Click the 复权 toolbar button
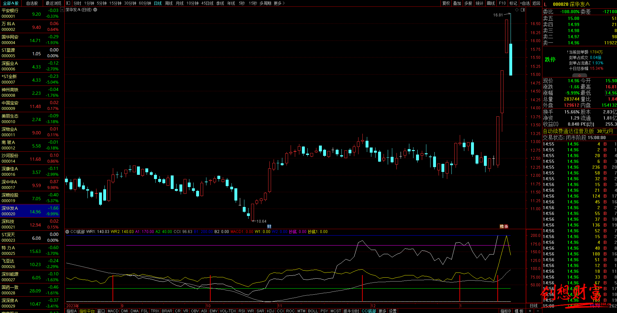Screen dimensions: 617x313 pyautogui.click(x=446, y=3)
